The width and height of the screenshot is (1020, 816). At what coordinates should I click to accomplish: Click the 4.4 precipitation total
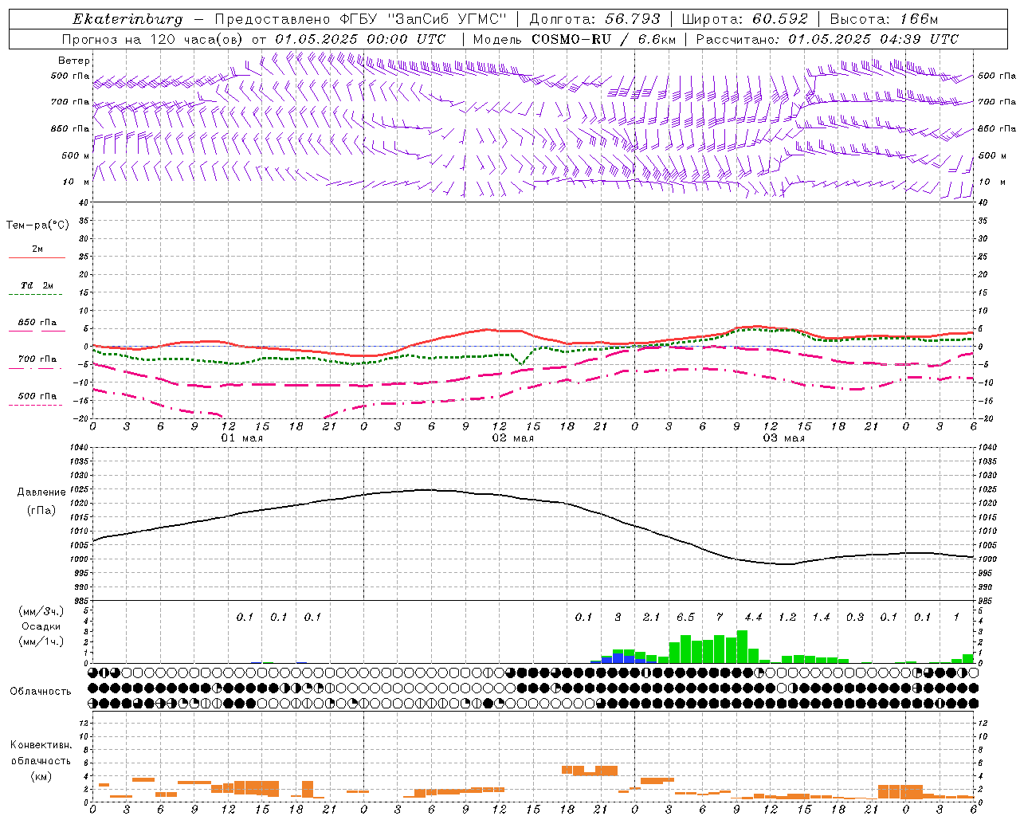pos(753,617)
